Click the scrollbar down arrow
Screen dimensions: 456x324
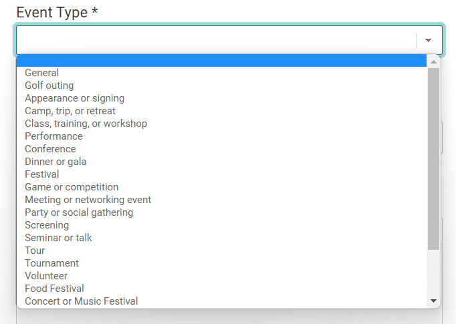coord(433,301)
